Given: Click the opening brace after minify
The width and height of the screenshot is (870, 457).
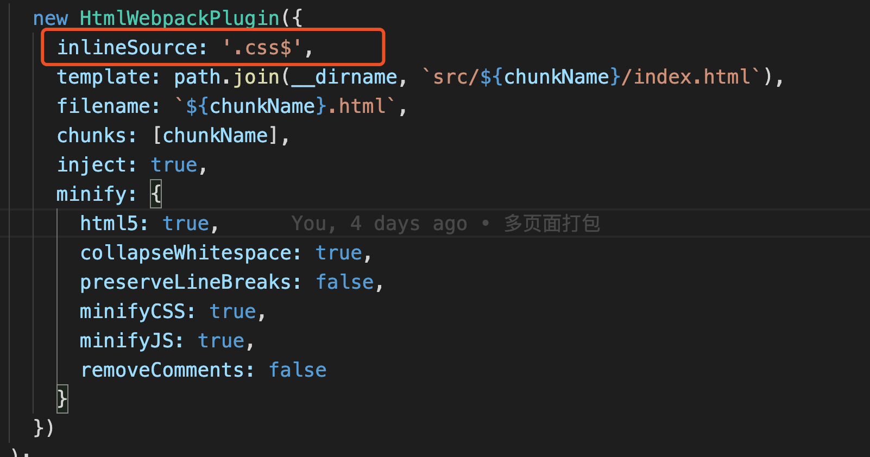Looking at the screenshot, I should (156, 194).
